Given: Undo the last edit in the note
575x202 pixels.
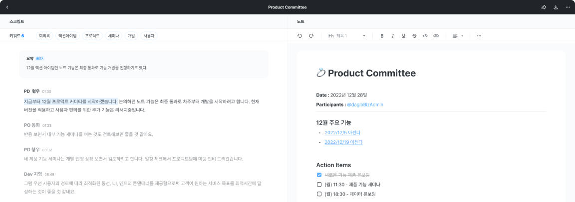Looking at the screenshot, I should [299, 36].
